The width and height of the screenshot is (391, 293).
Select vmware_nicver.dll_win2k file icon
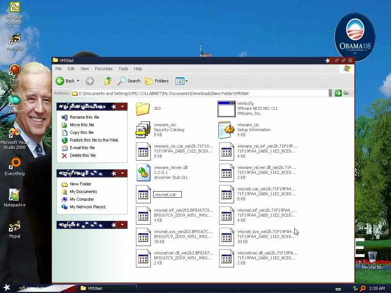[x=226, y=172]
